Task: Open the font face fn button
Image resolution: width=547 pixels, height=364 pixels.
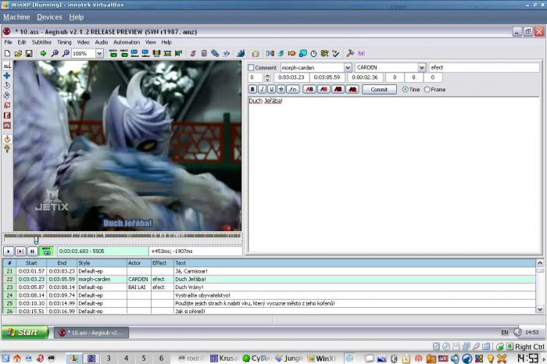Action: (x=293, y=90)
